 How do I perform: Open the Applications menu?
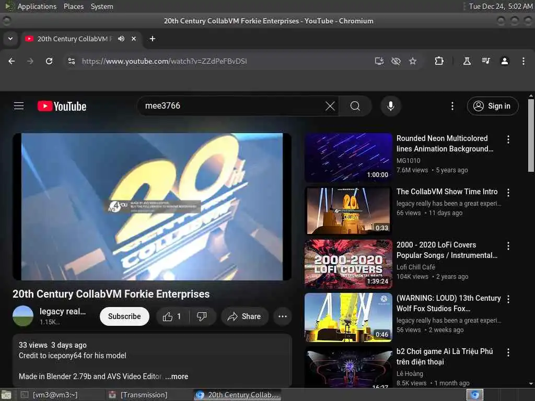(37, 6)
